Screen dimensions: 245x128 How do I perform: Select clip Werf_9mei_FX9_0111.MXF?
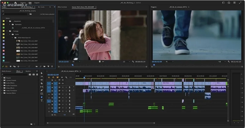coord(29,41)
